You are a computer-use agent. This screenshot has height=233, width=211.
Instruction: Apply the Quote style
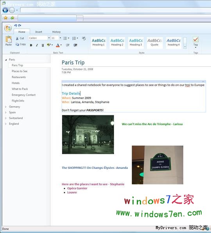tap(155, 43)
